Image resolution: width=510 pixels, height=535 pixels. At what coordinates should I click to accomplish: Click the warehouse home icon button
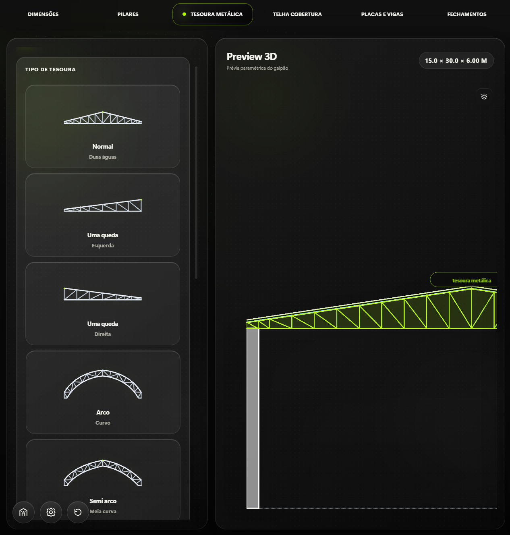[23, 512]
